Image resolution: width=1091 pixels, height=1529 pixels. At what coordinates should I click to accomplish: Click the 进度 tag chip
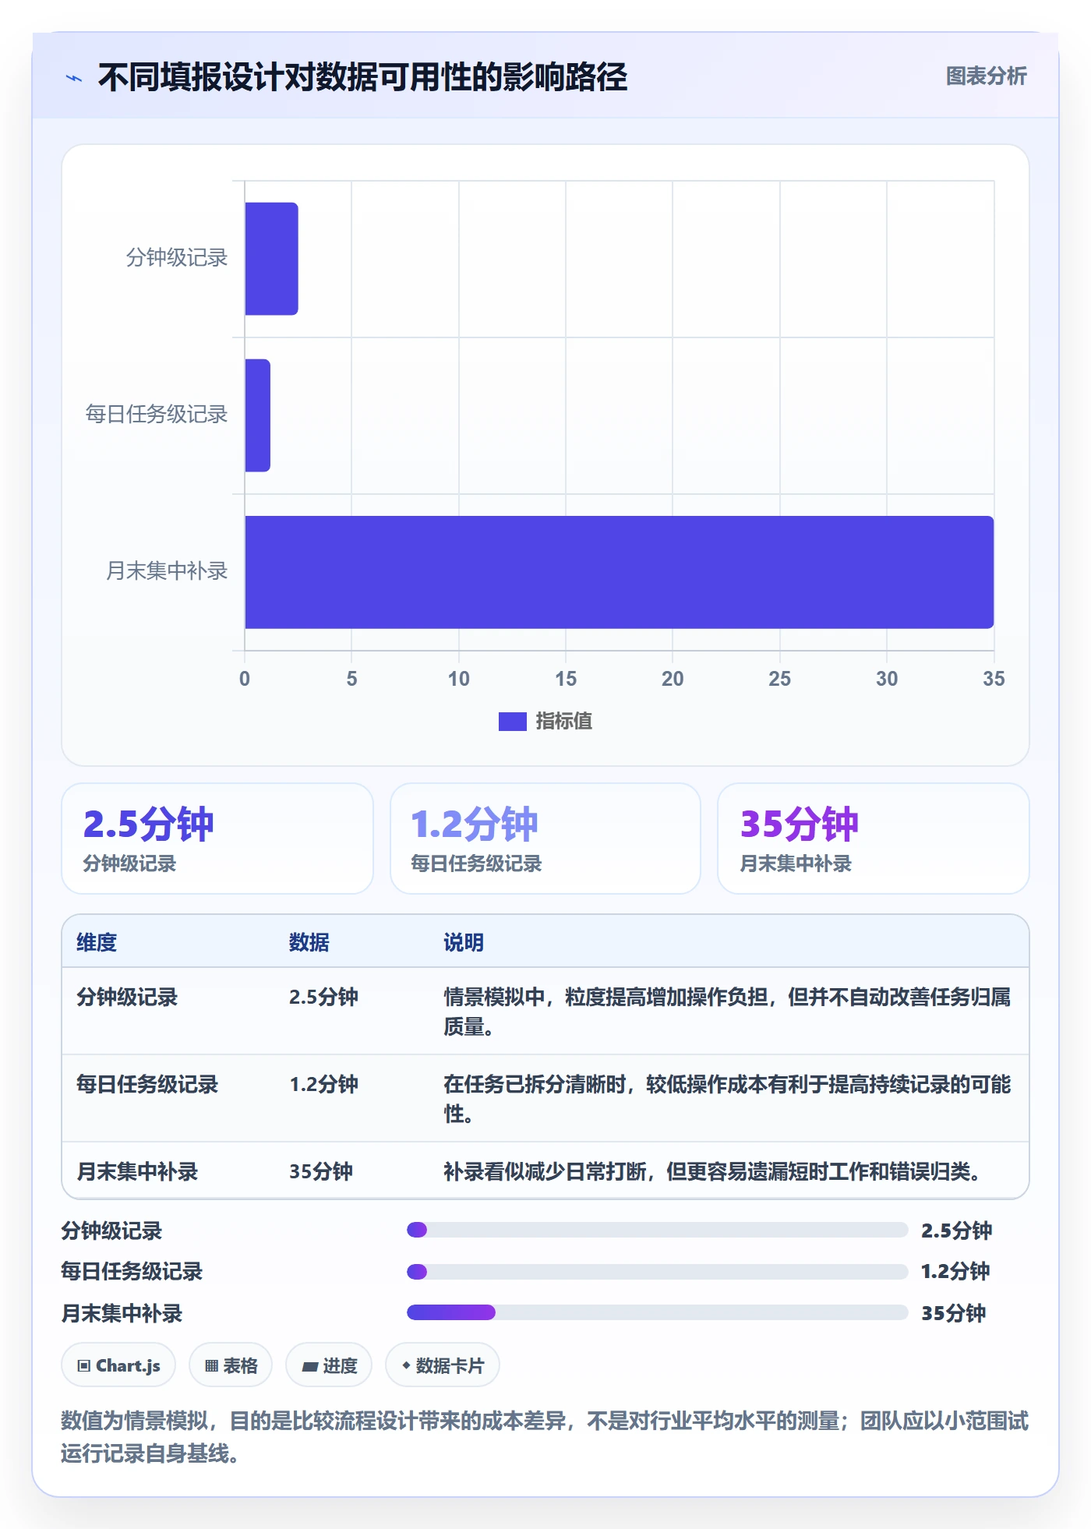(x=329, y=1366)
